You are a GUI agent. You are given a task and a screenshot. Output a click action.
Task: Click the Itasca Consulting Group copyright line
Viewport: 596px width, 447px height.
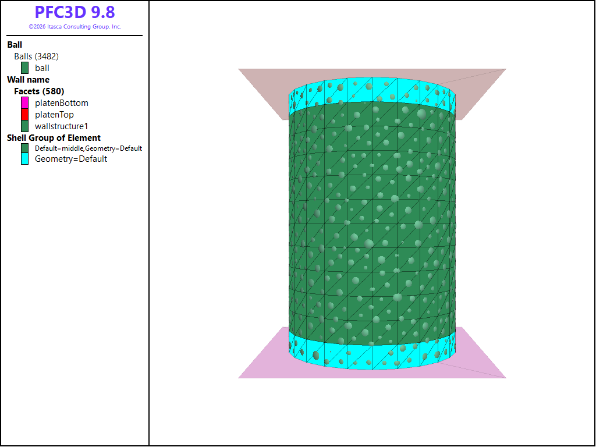[75, 27]
